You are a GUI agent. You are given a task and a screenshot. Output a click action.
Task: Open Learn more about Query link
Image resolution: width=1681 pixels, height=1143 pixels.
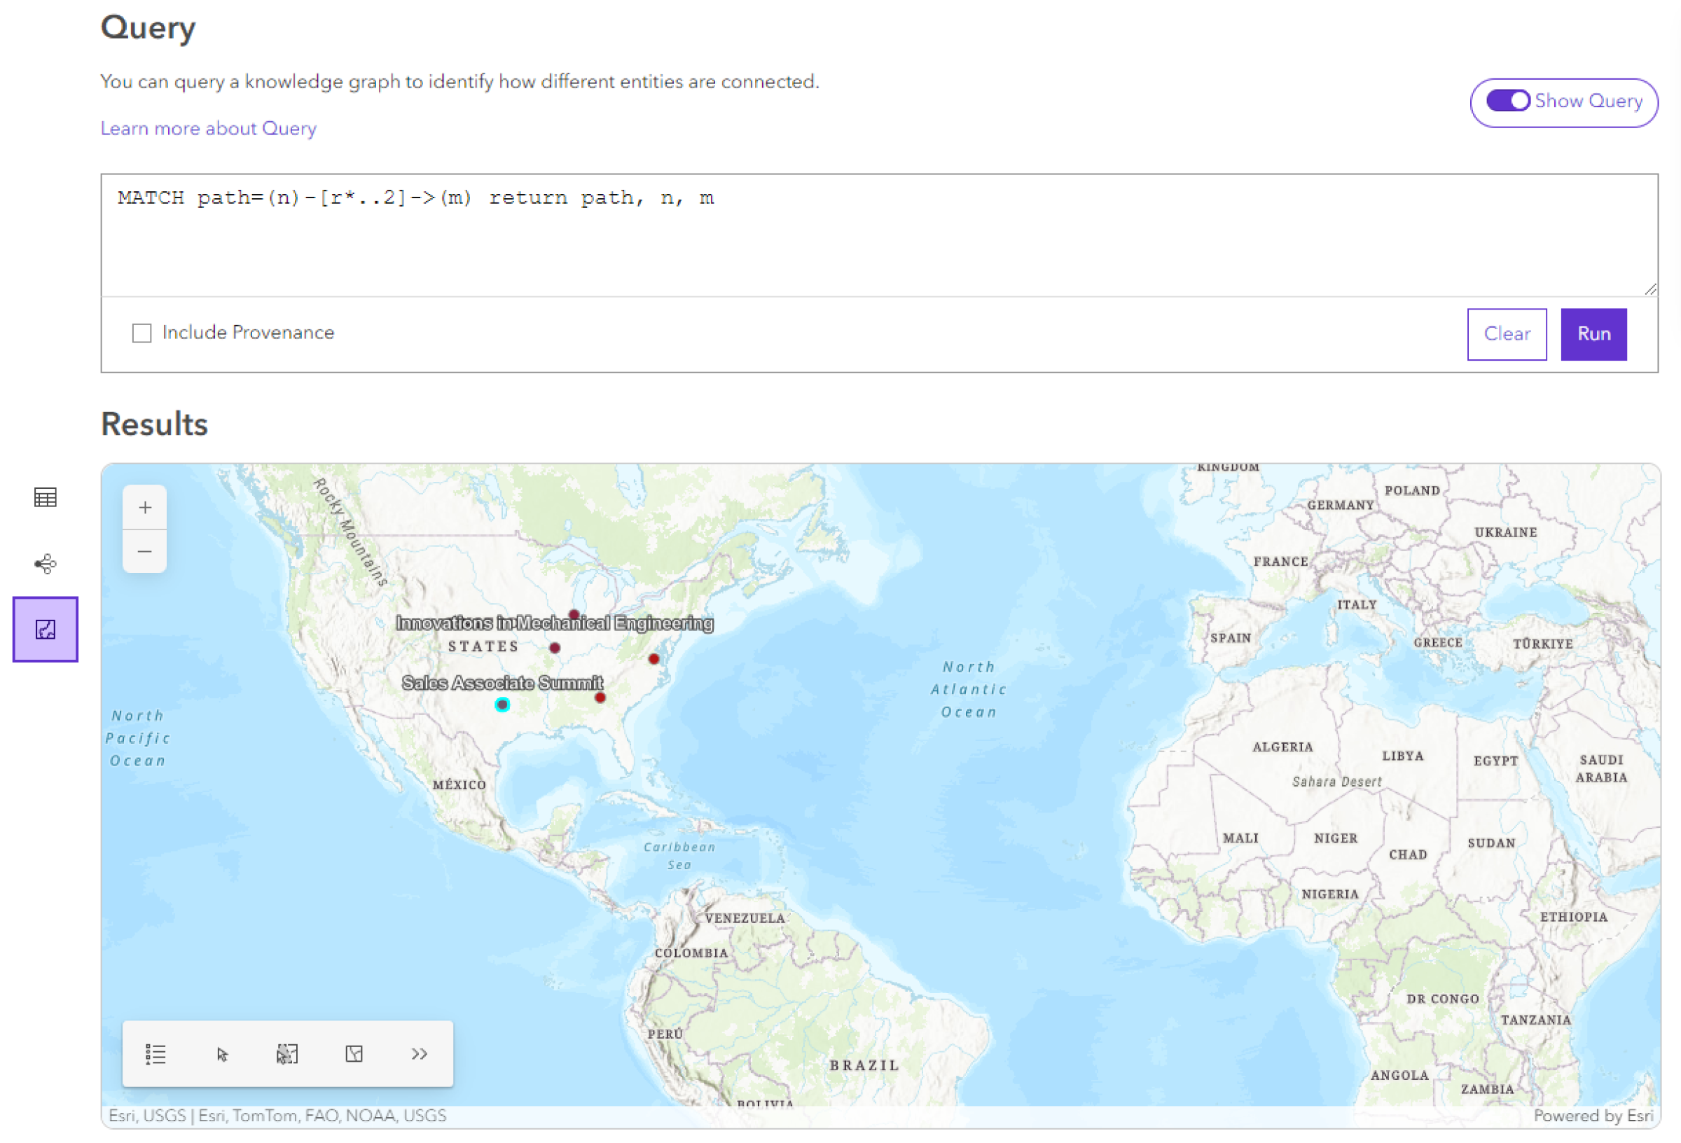point(209,128)
